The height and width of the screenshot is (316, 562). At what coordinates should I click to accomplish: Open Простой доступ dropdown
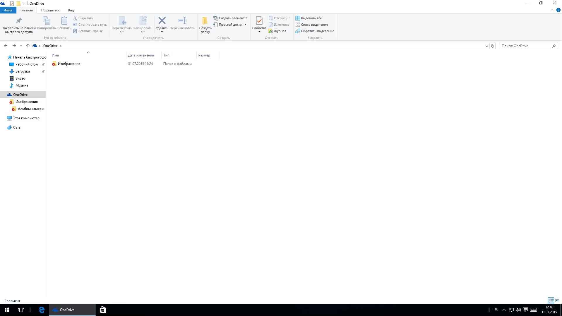click(230, 25)
